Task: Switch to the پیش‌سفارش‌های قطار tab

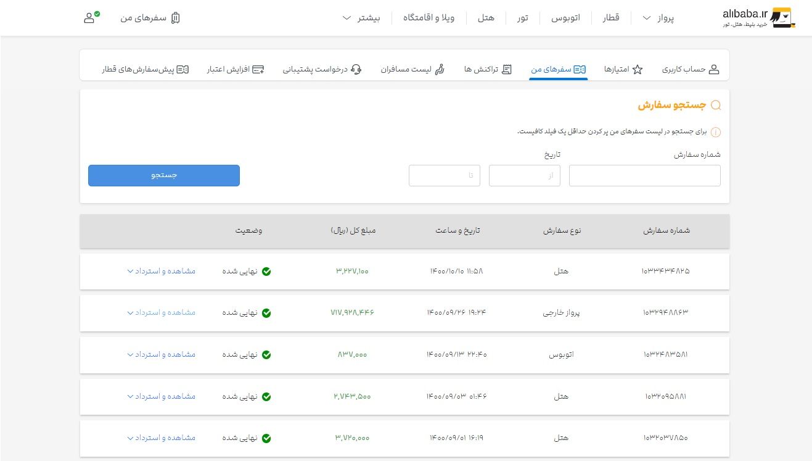Action: pos(145,70)
